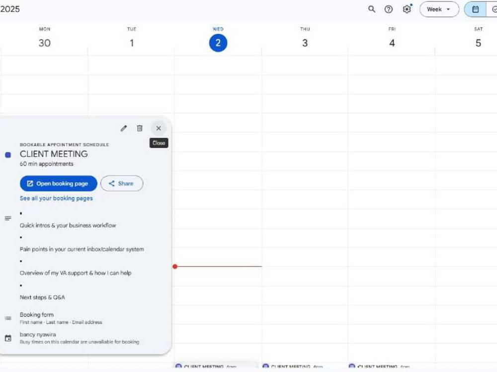Click the Booking form list icon
497x372 pixels.
click(8, 318)
